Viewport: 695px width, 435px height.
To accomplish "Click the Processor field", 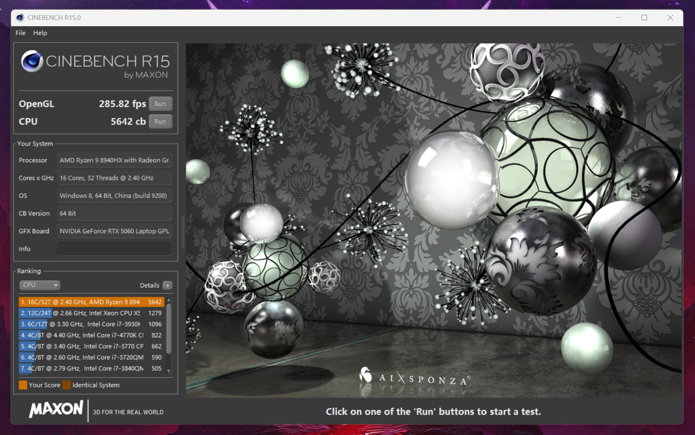I will point(114,160).
